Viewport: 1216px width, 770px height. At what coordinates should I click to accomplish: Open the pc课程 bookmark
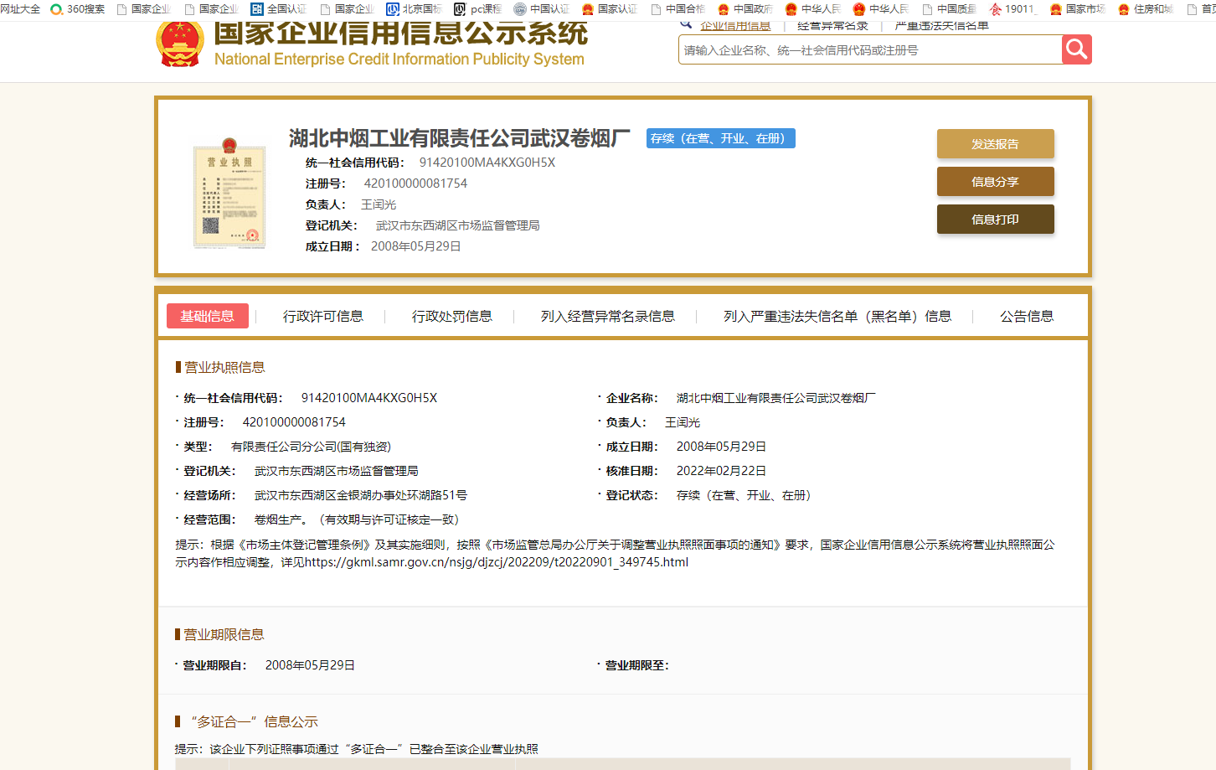(x=477, y=9)
